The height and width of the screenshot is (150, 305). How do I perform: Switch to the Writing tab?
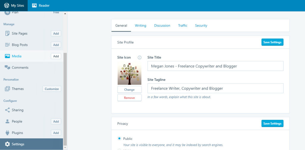coord(141,26)
